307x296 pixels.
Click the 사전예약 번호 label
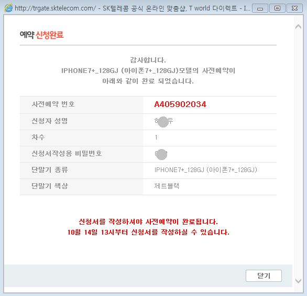pos(53,104)
